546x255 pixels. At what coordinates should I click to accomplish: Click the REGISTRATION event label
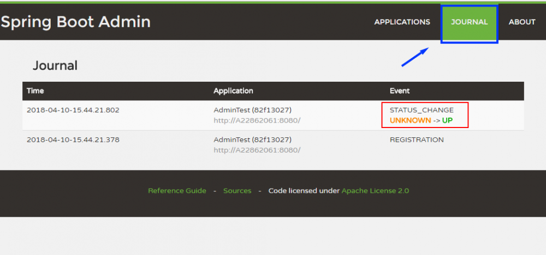coord(417,139)
